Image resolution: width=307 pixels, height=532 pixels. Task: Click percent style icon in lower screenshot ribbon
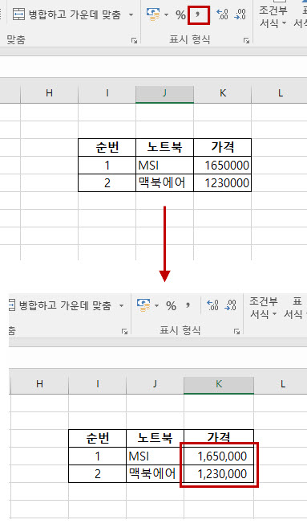pos(171,306)
